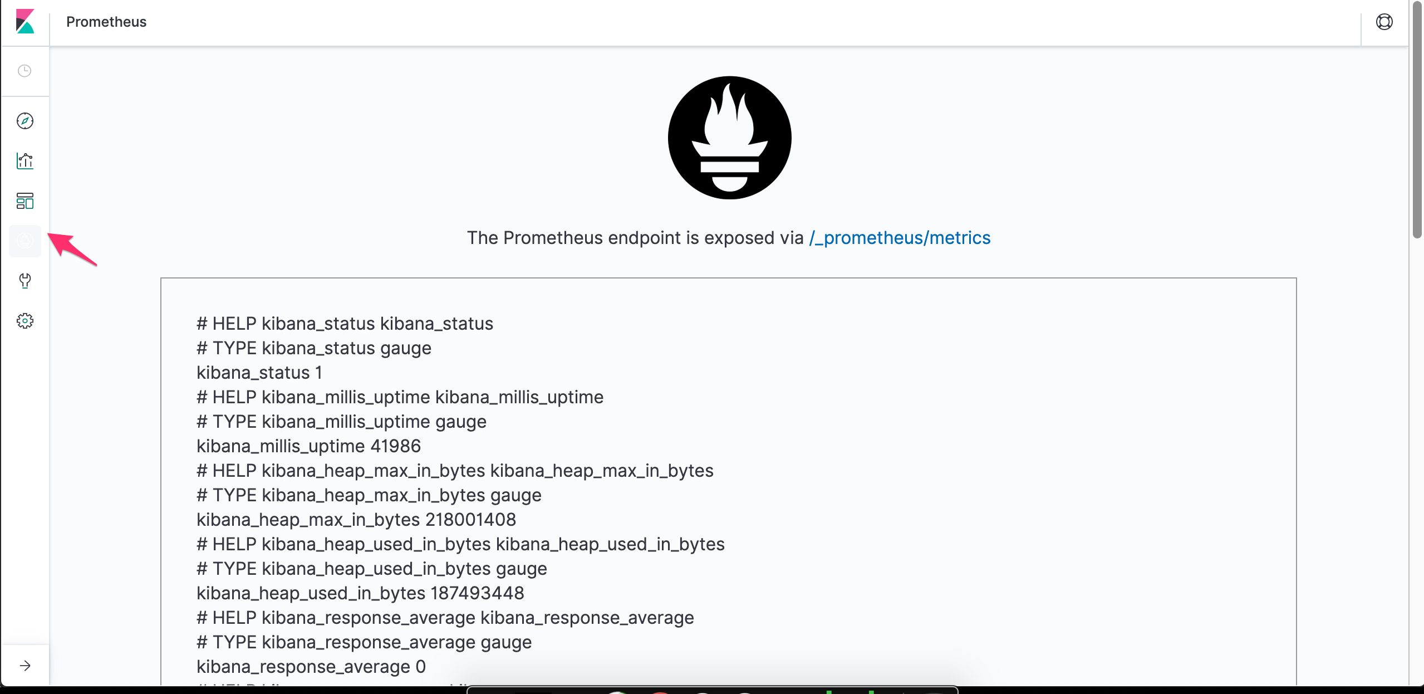Select the Prometheus exporter plugin icon
The image size is (1424, 694).
(x=25, y=241)
